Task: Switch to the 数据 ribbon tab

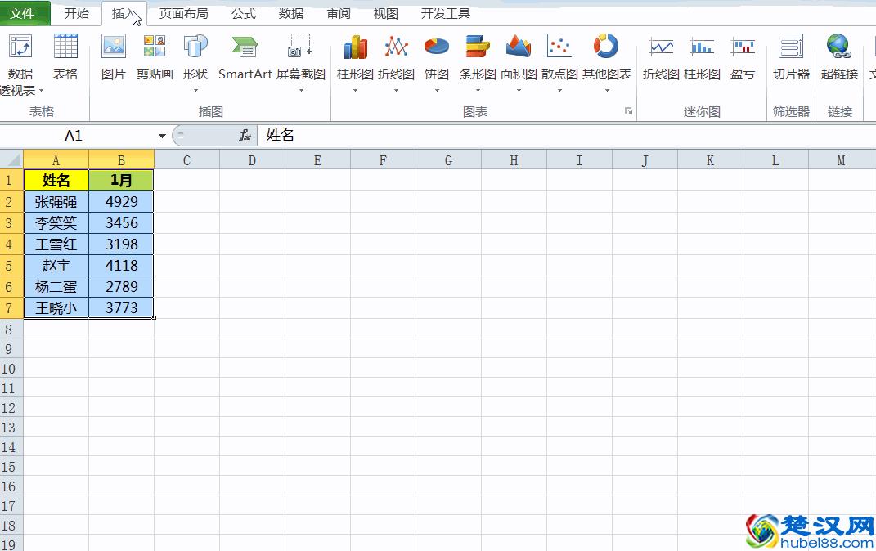Action: pos(289,13)
